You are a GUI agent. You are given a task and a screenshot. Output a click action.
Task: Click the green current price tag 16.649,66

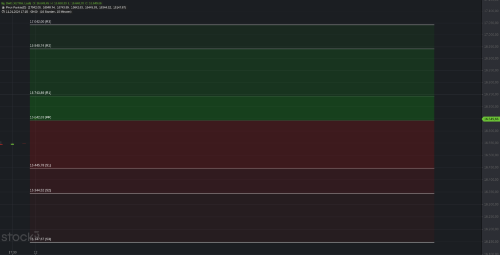[x=490, y=119]
